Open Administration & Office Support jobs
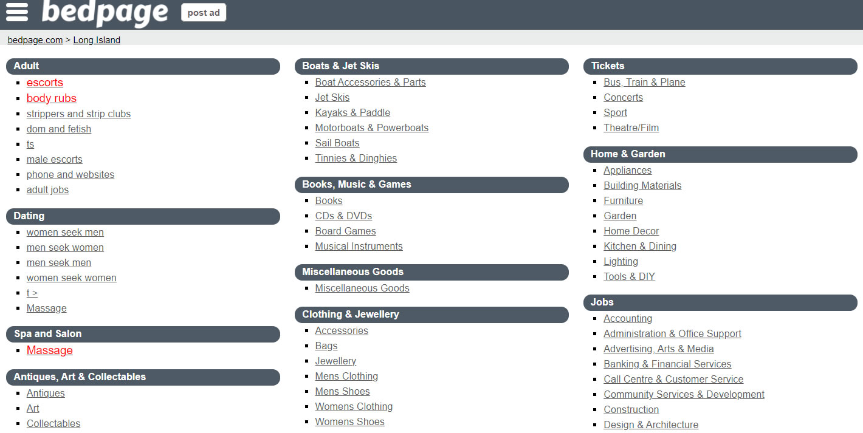The image size is (863, 433). tap(672, 333)
